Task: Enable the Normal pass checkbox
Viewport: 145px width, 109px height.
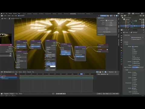Action: (x=133, y=53)
